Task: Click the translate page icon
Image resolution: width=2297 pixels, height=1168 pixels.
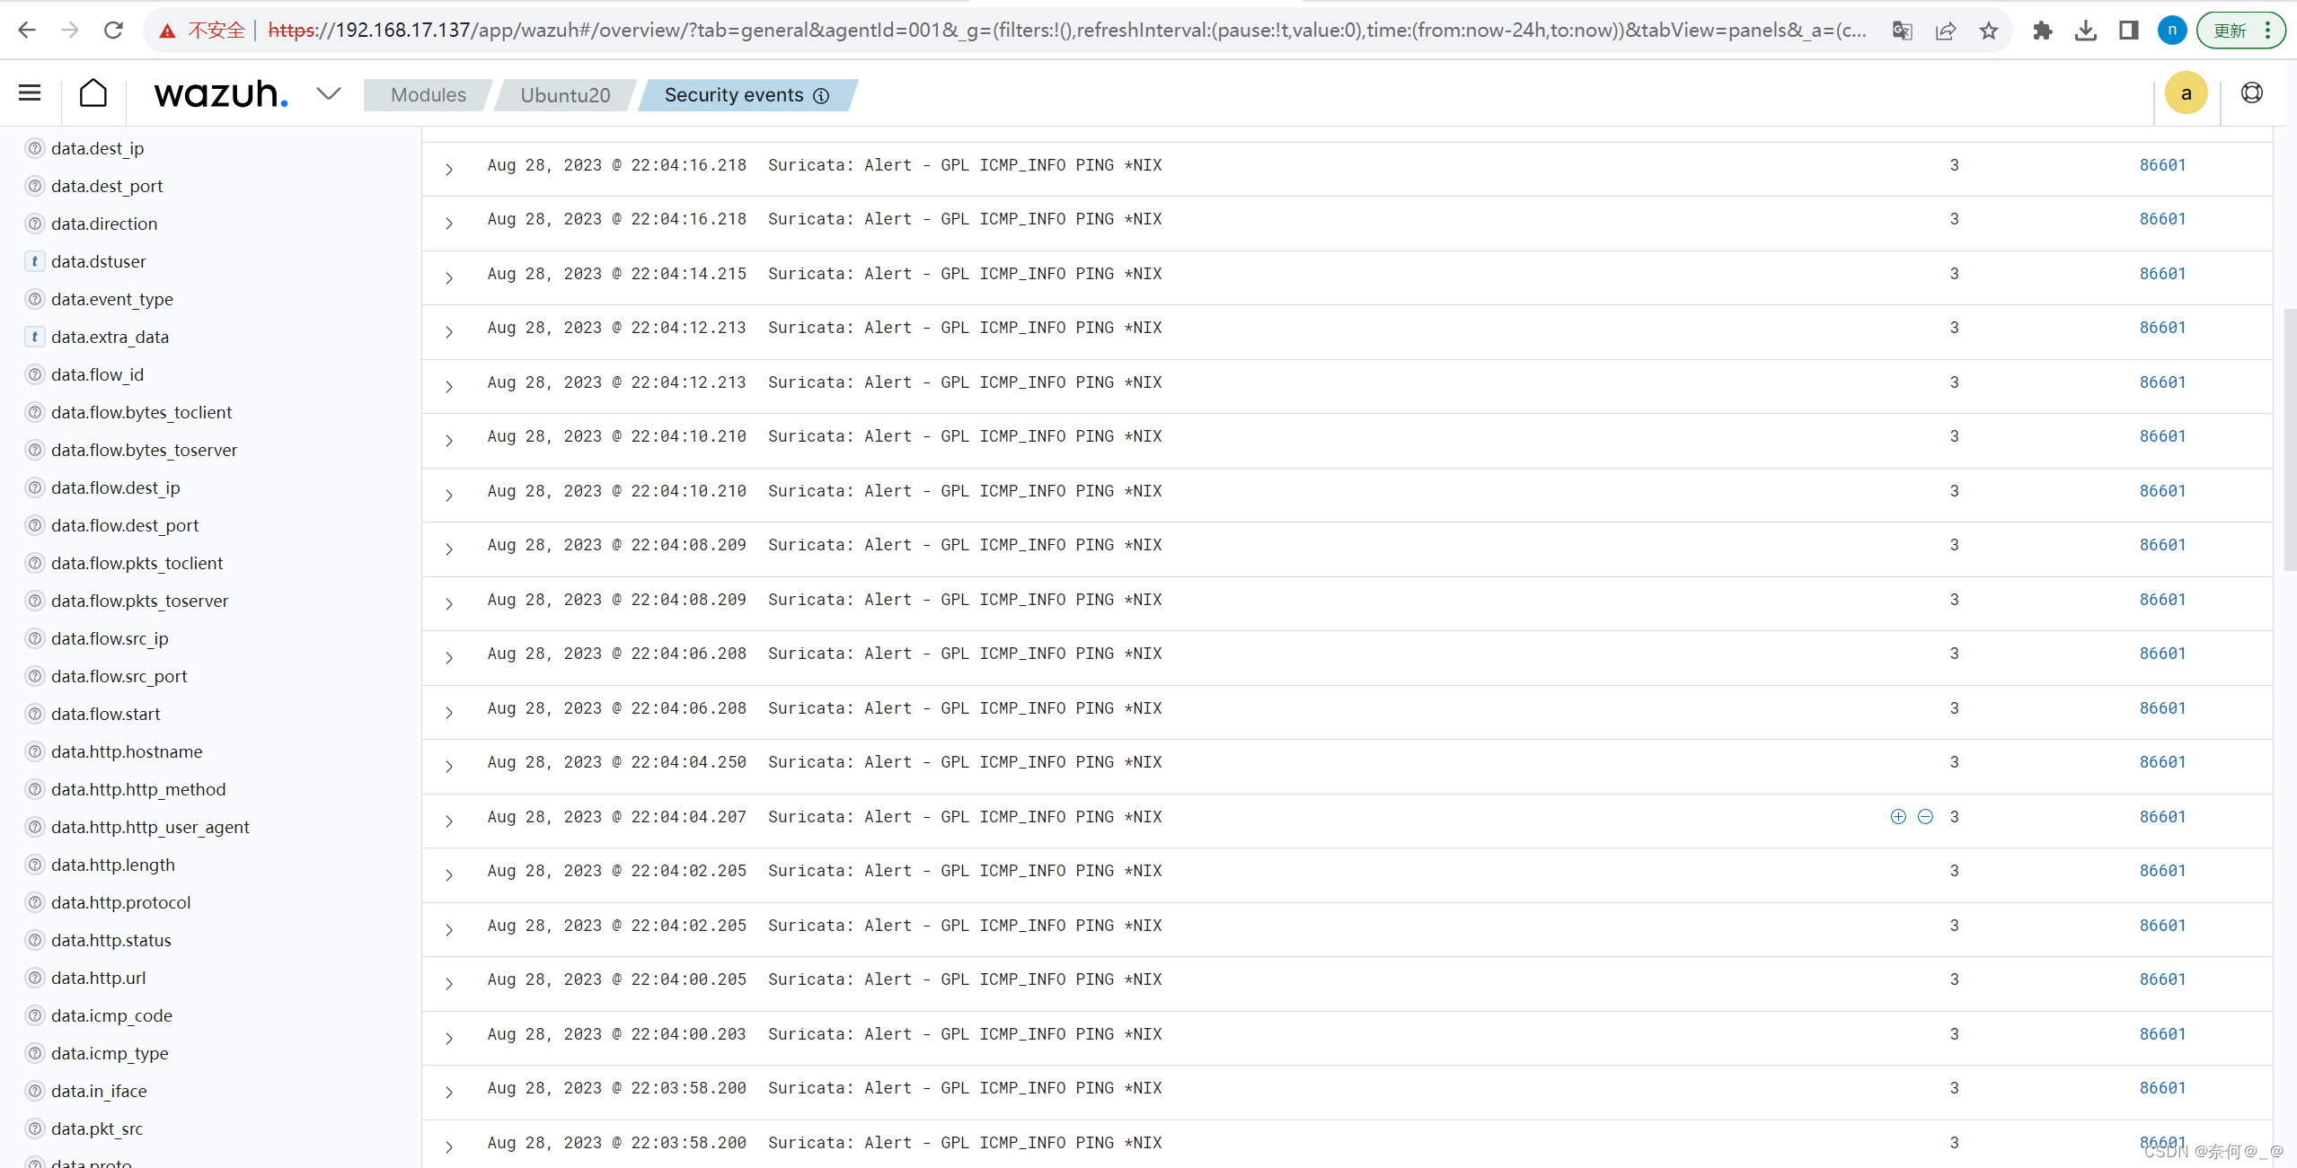Action: [x=1902, y=31]
